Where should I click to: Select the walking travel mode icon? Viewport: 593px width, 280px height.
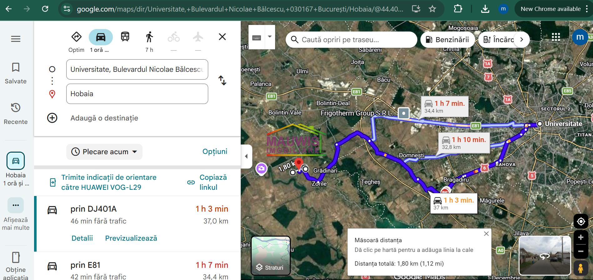pos(149,37)
